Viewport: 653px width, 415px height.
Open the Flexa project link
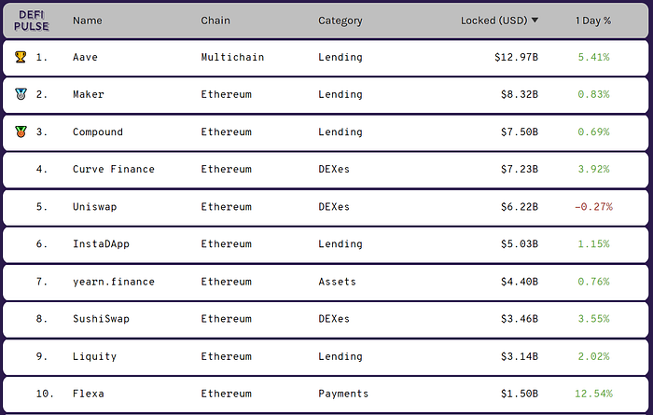89,394
